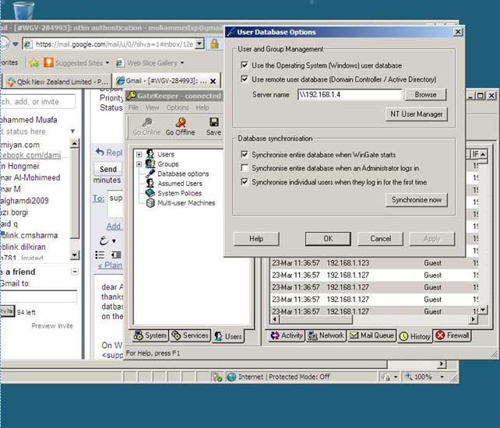
Task: Confirm the dialog with OK
Action: pyautogui.click(x=328, y=239)
